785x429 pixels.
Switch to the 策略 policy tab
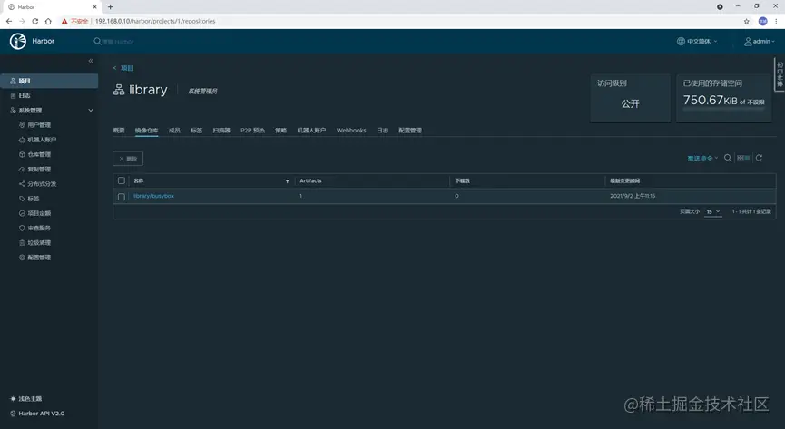280,131
